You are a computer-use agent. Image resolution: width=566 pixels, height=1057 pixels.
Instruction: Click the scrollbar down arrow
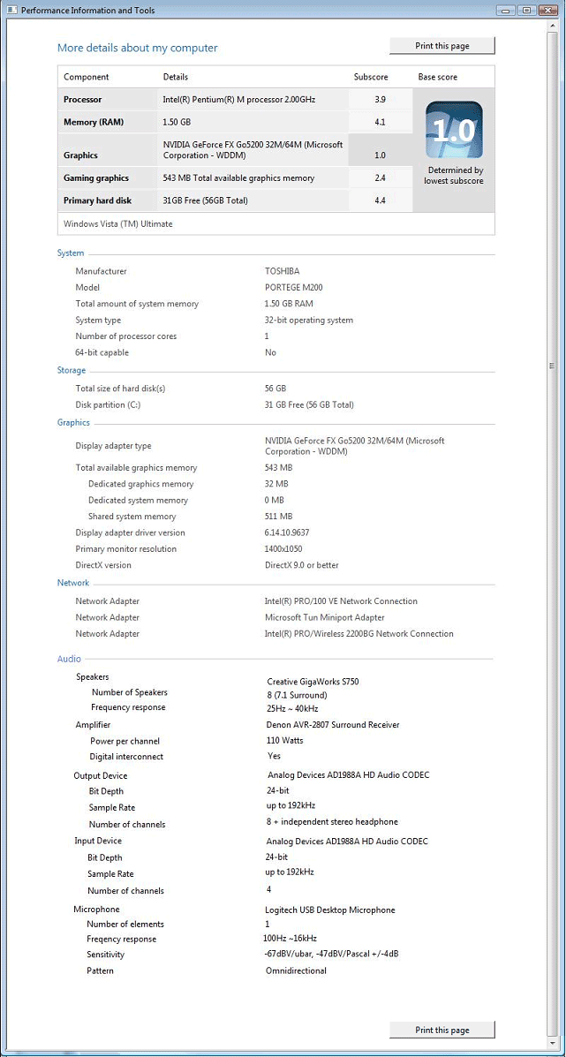coord(553,1042)
